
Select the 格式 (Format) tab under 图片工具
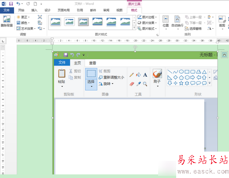point(134,10)
